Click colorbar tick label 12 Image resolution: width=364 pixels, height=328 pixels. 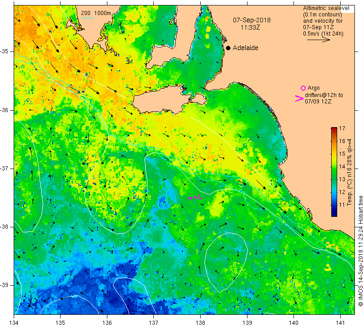342,192
